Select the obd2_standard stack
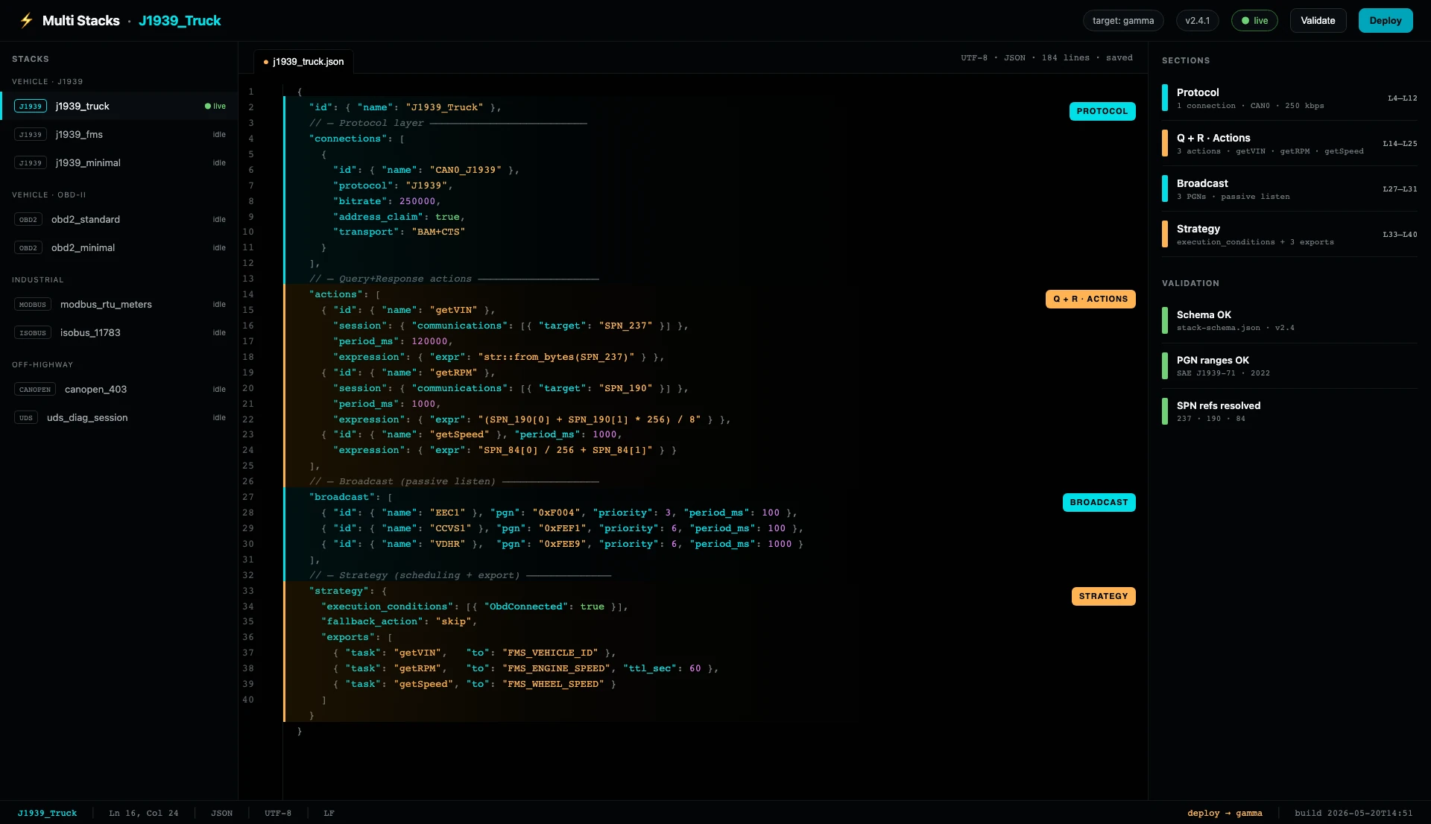Image resolution: width=1431 pixels, height=824 pixels. tap(119, 219)
